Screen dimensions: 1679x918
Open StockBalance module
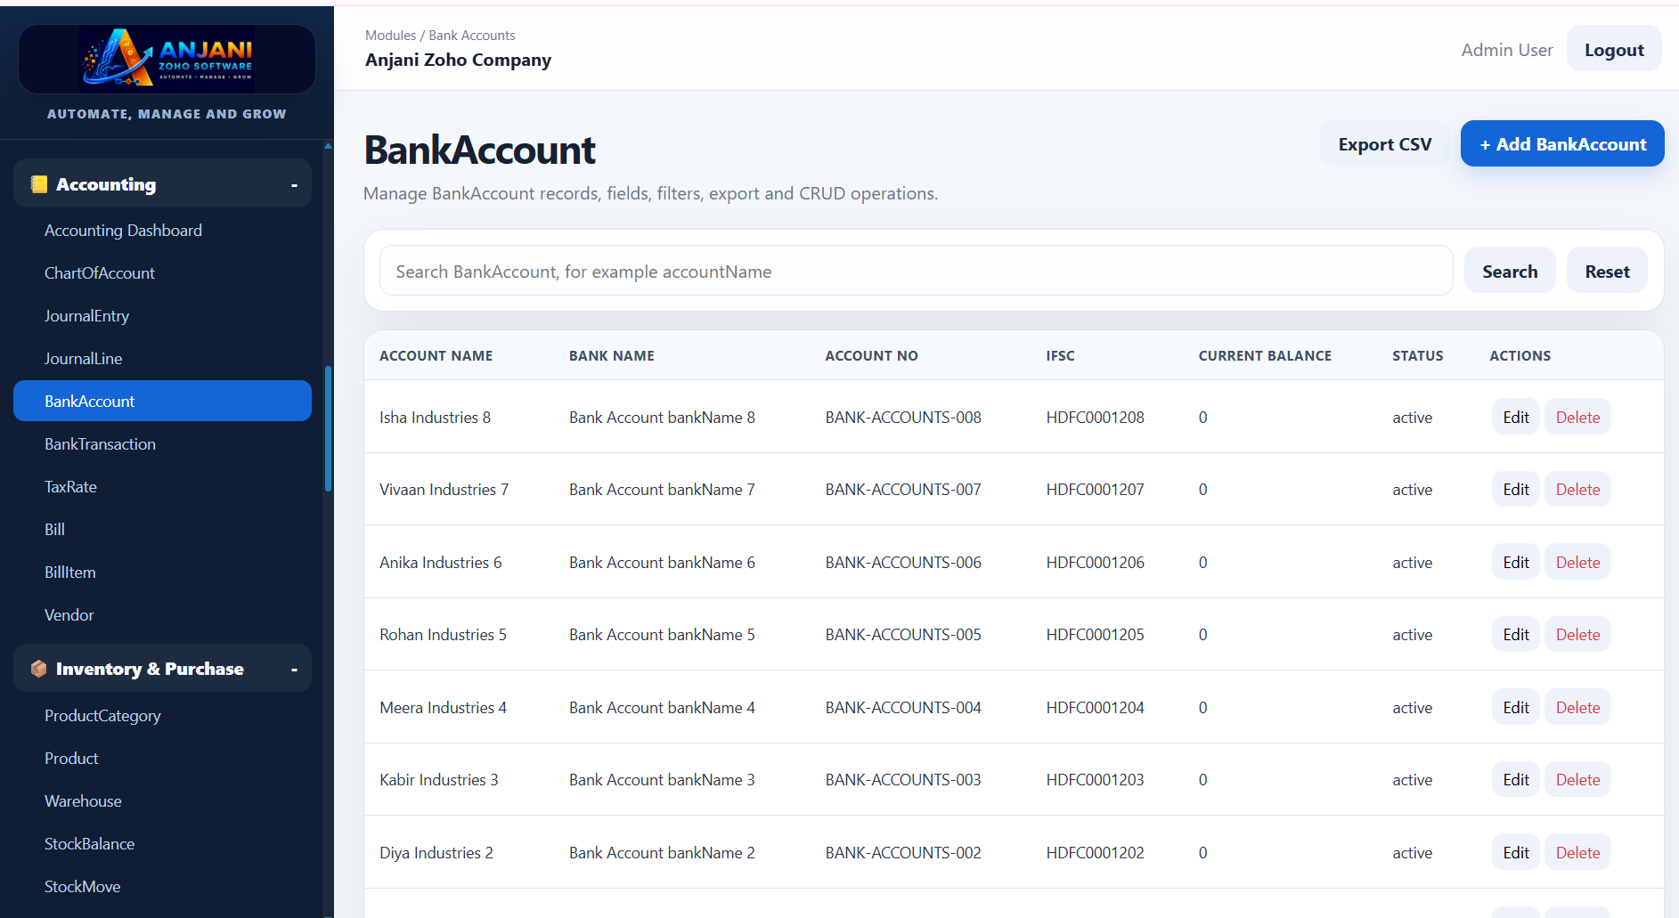162,844
